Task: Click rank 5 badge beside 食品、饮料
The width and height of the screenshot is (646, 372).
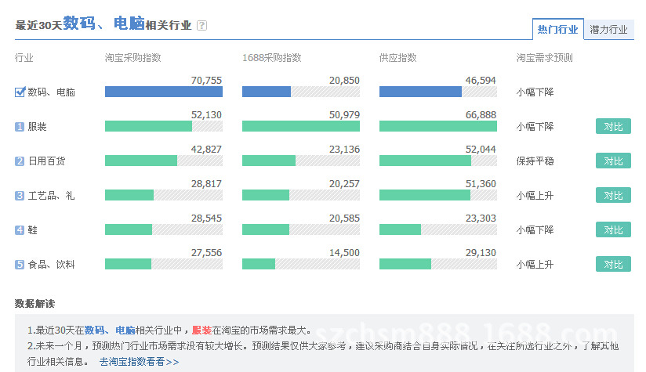Action: click(20, 265)
